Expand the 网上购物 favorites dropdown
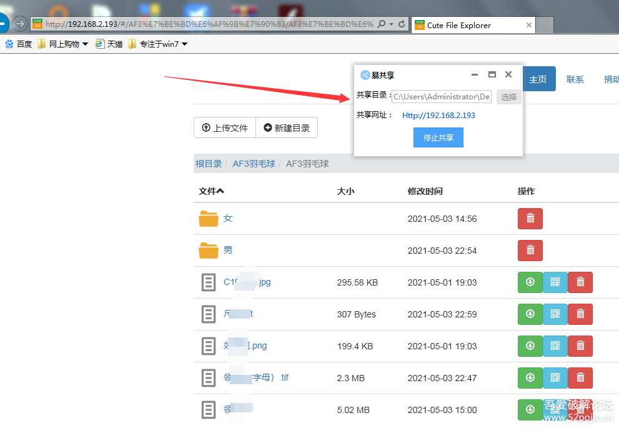The height and width of the screenshot is (428, 619). (x=85, y=44)
